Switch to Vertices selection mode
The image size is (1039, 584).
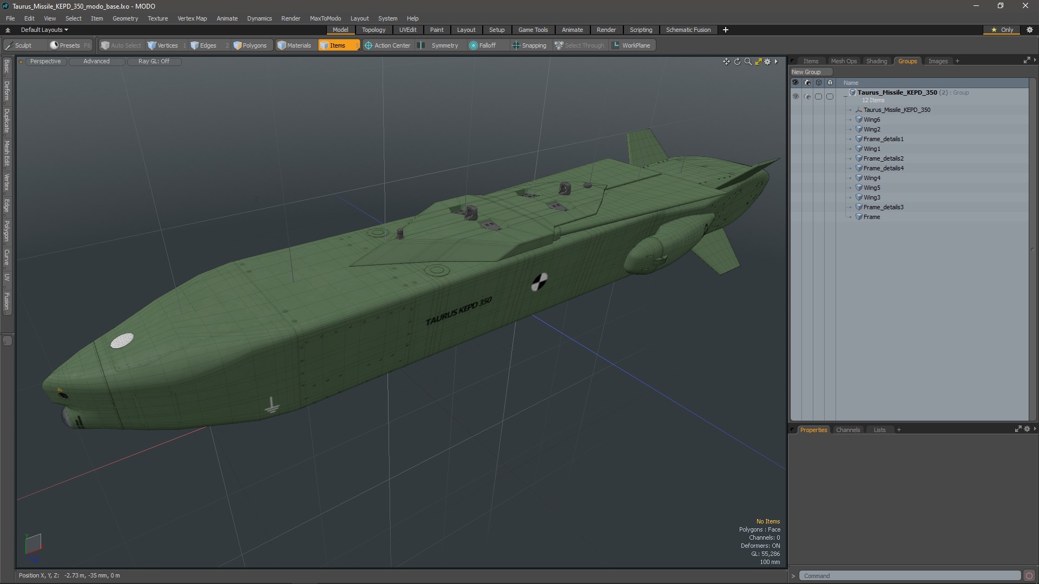tap(167, 45)
